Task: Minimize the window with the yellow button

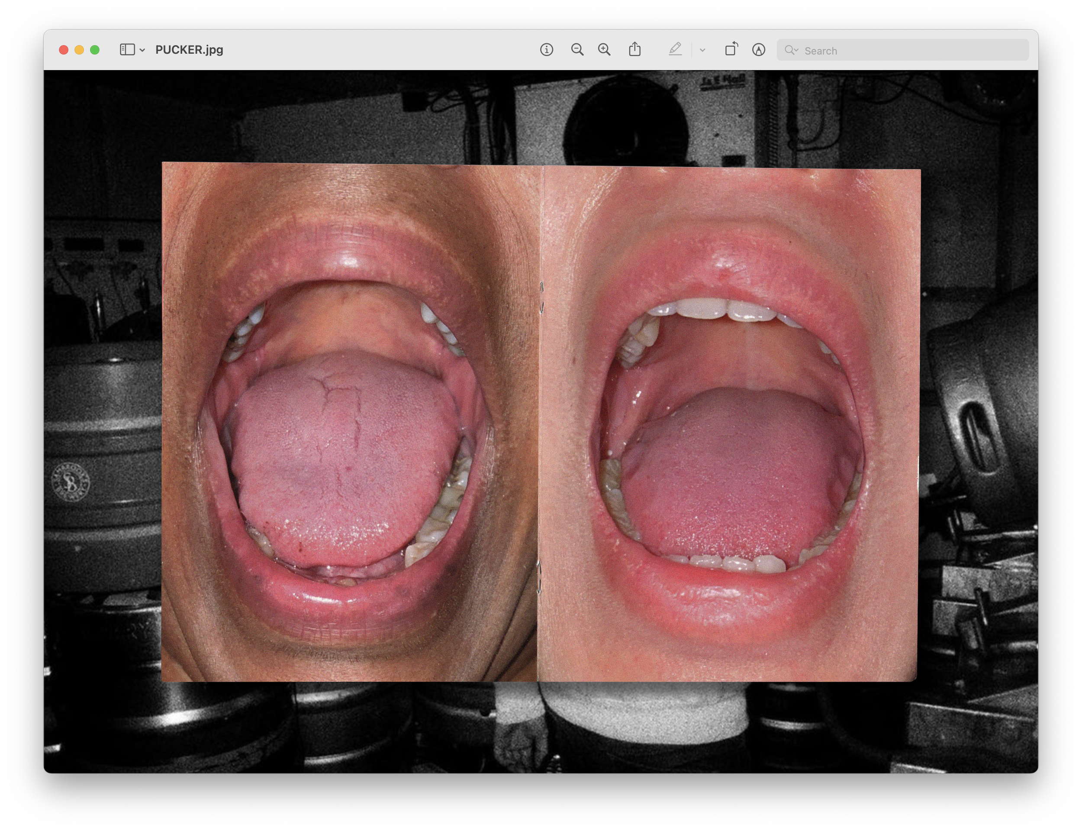Action: (x=79, y=49)
